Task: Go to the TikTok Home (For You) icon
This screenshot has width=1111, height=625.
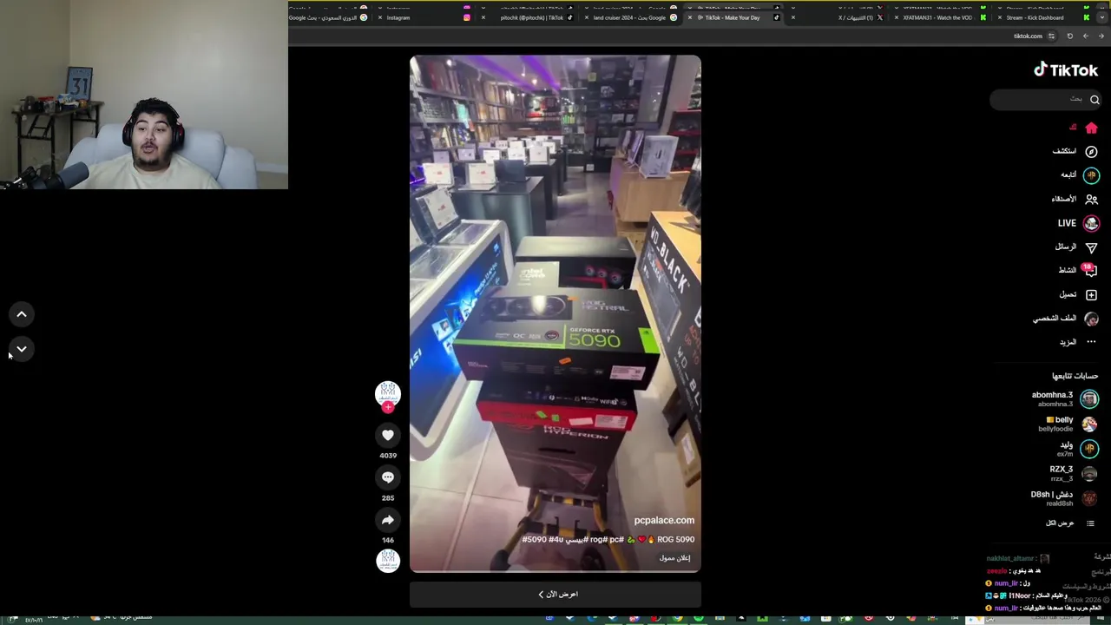Action: (x=1091, y=128)
